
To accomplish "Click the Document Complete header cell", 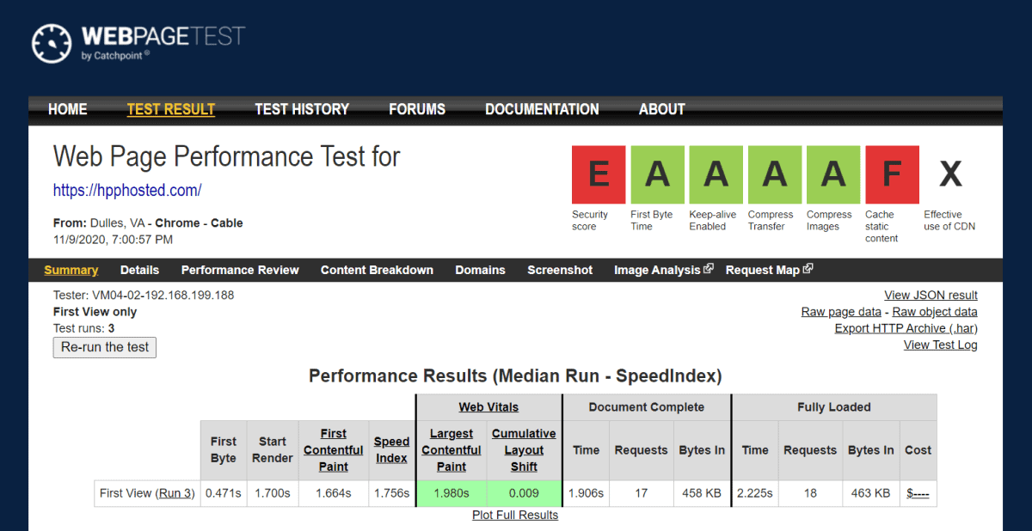I will click(647, 407).
